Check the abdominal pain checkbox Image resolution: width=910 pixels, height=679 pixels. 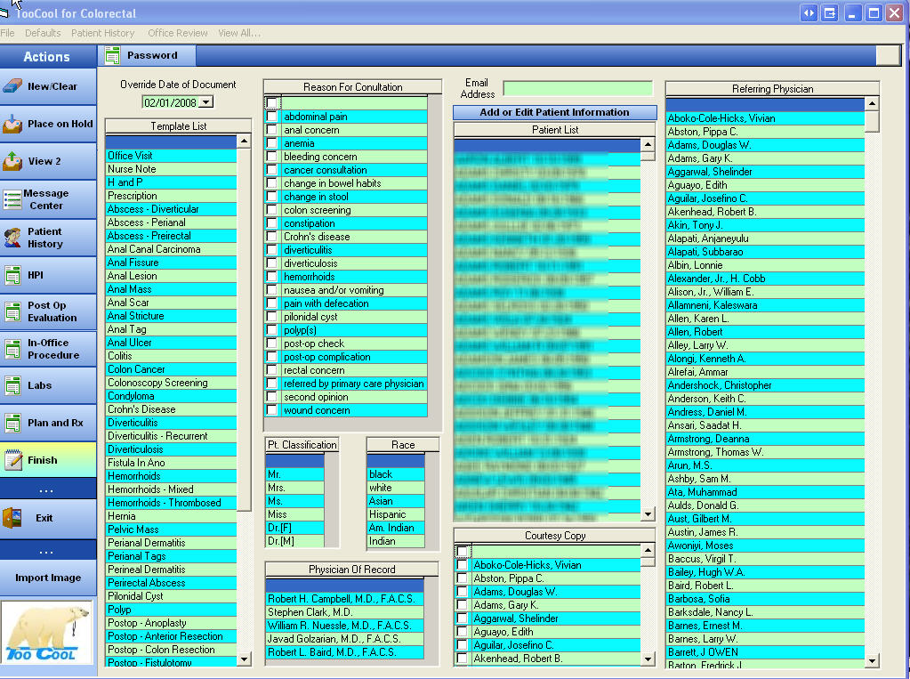271,117
